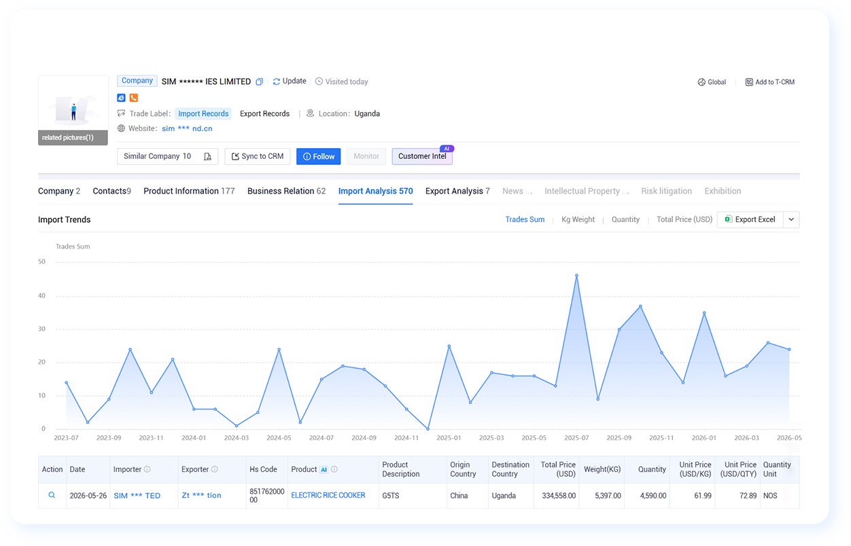Image resolution: width=851 pixels, height=546 pixels.
Task: Open the Global globe icon
Action: [701, 82]
